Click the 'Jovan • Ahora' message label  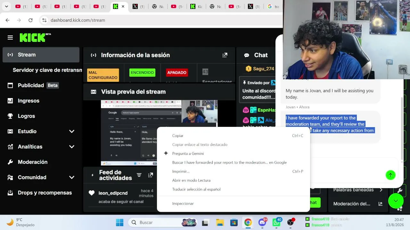tap(298, 107)
